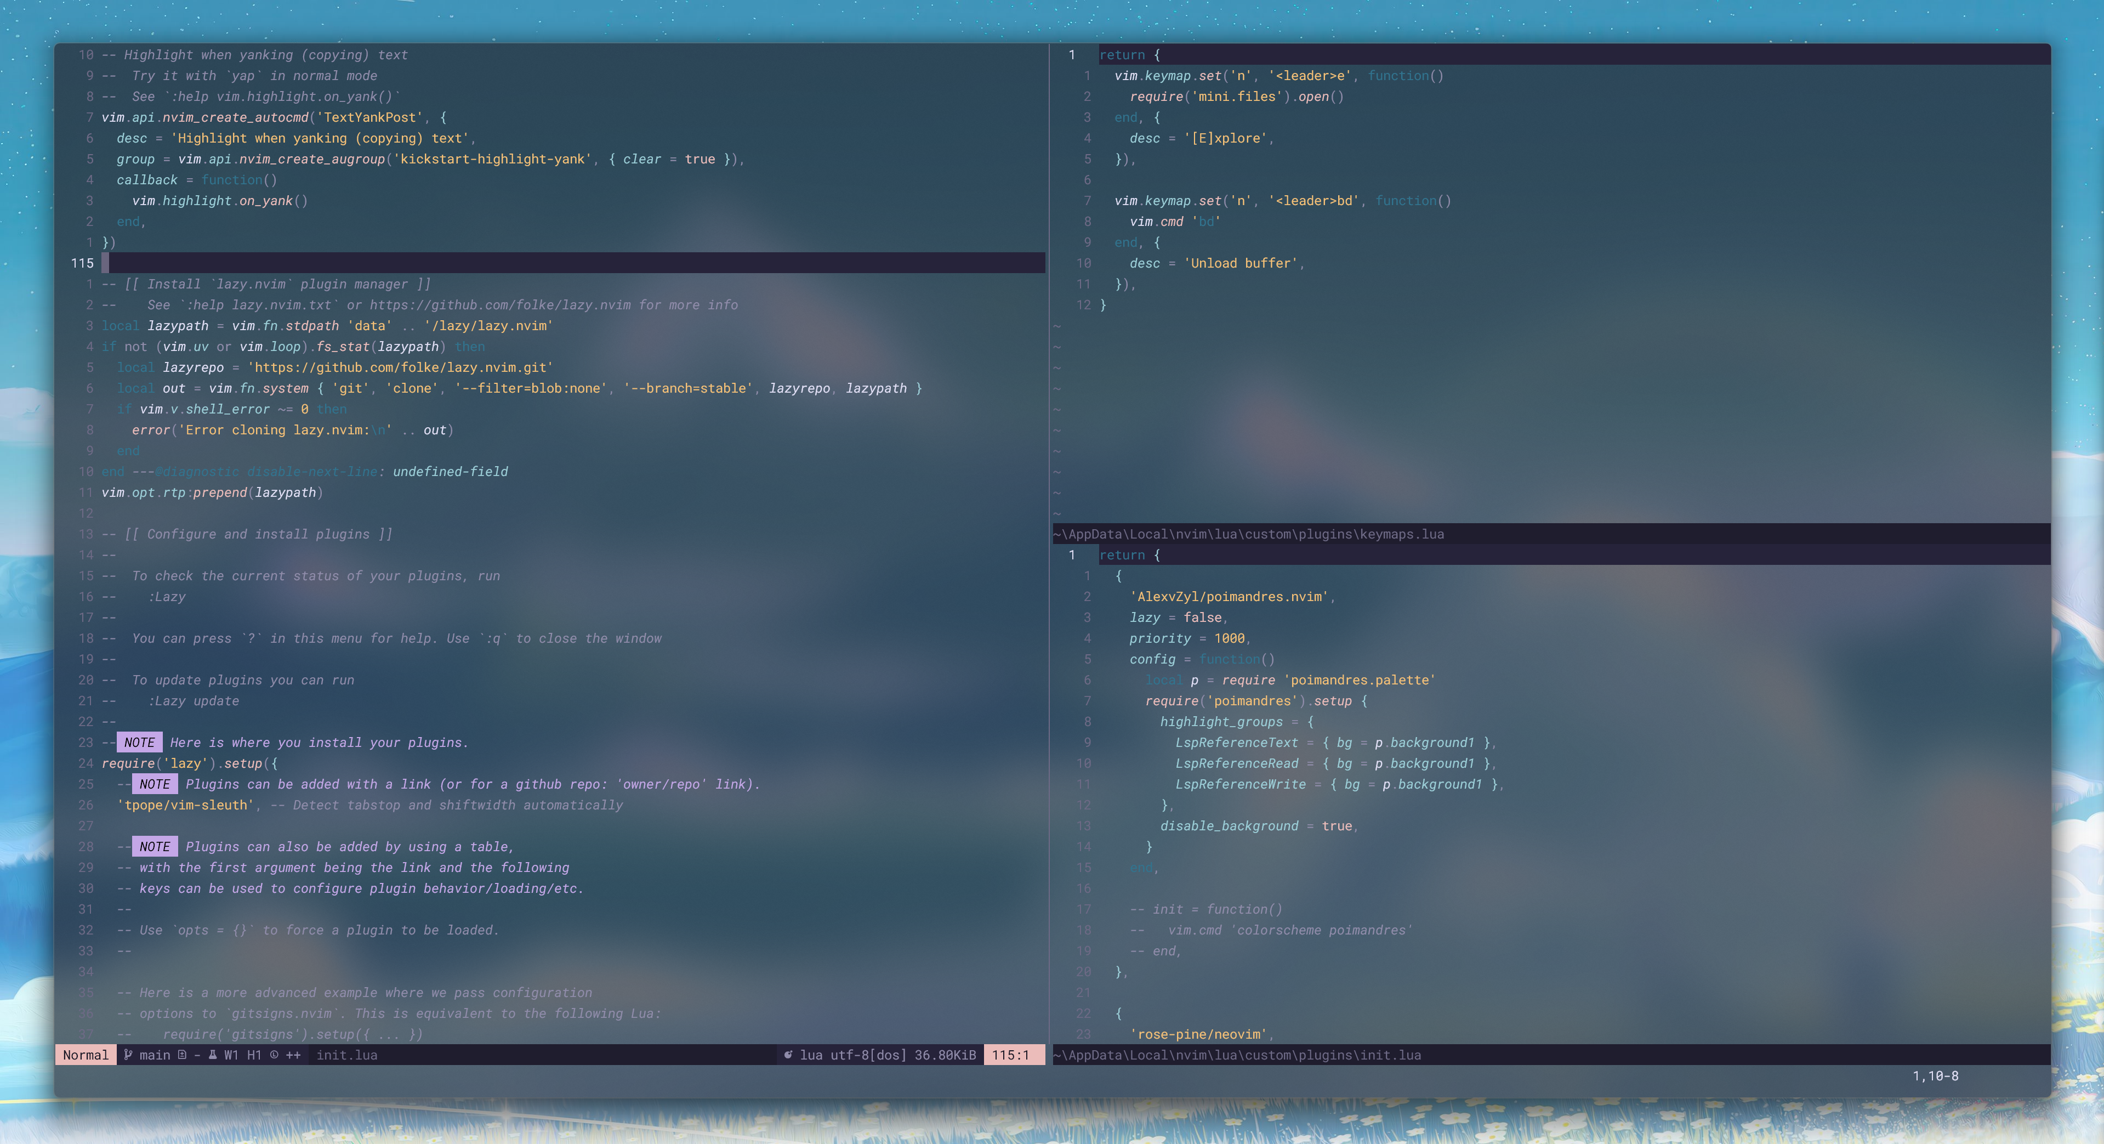Image resolution: width=2104 pixels, height=1144 pixels.
Task: Select the plugins\init.lua window statusline path
Action: click(1237, 1055)
